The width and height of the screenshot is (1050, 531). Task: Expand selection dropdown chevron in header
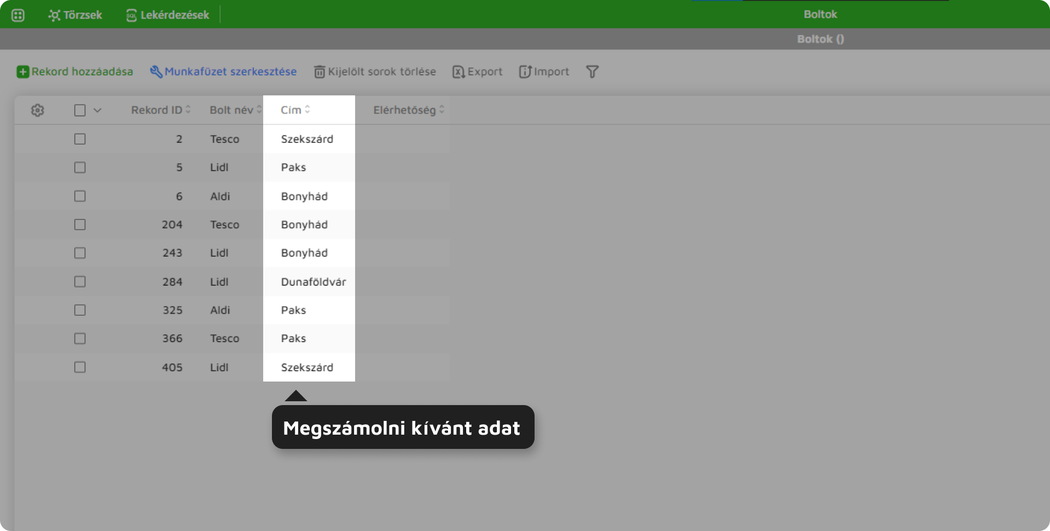pyautogui.click(x=97, y=110)
